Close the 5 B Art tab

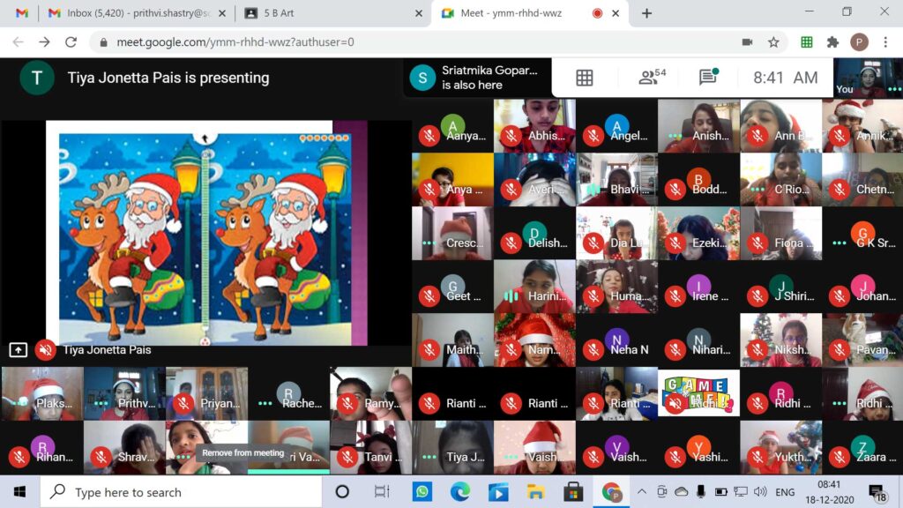419,13
